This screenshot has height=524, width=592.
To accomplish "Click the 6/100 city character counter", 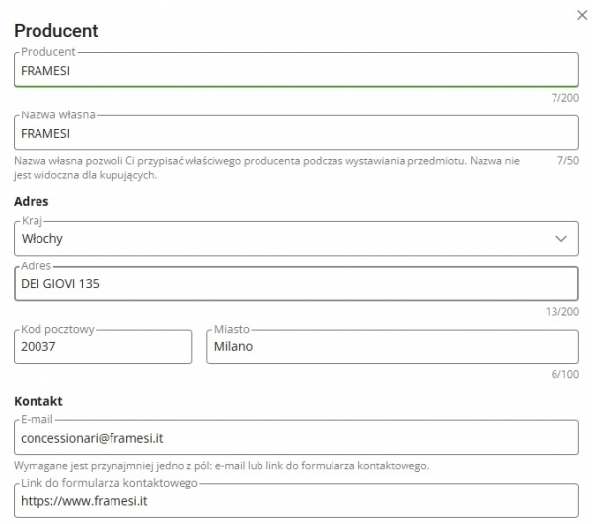I will pos(564,374).
